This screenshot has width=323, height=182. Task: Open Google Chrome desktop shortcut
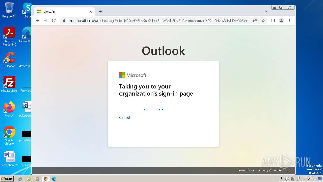(x=9, y=135)
